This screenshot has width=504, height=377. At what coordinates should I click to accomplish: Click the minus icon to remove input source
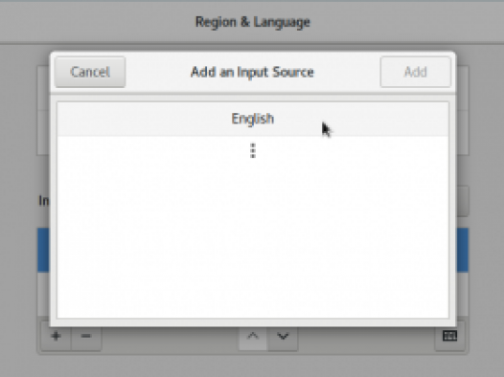point(86,336)
